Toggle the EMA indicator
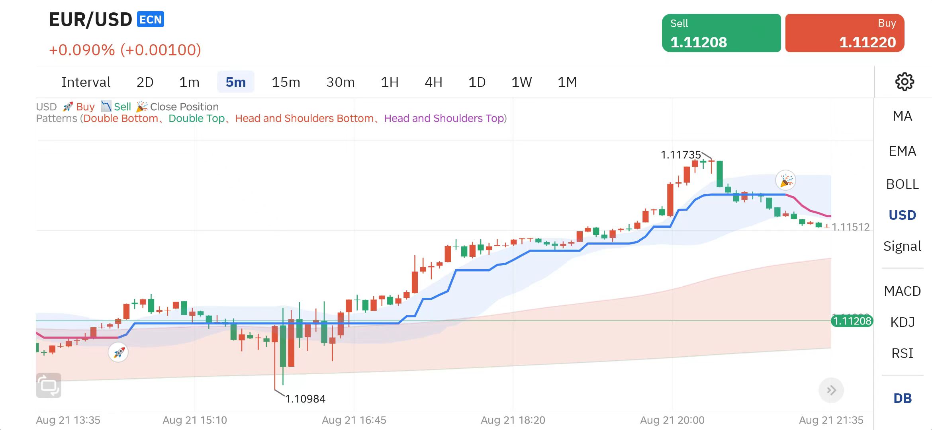932x430 pixels. [902, 151]
